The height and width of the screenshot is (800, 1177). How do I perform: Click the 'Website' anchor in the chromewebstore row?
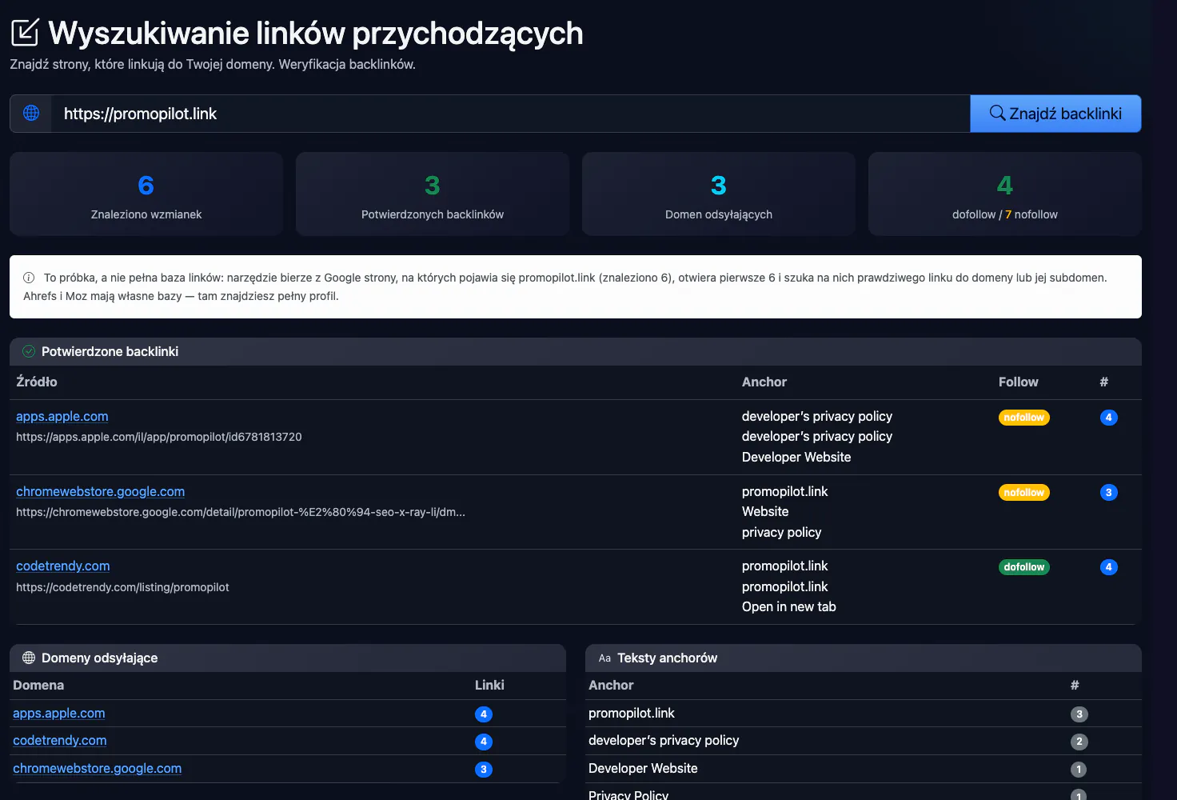[x=765, y=511]
